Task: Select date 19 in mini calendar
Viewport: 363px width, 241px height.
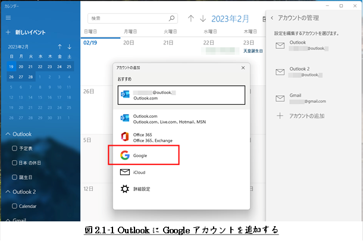Action: [11, 67]
